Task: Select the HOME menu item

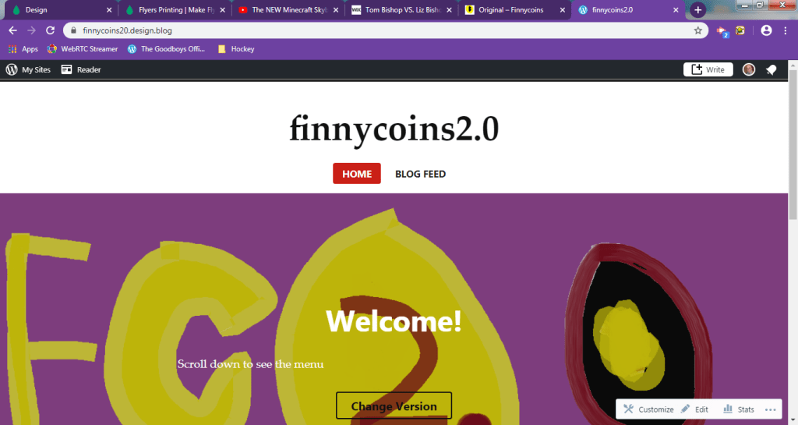Action: tap(357, 174)
